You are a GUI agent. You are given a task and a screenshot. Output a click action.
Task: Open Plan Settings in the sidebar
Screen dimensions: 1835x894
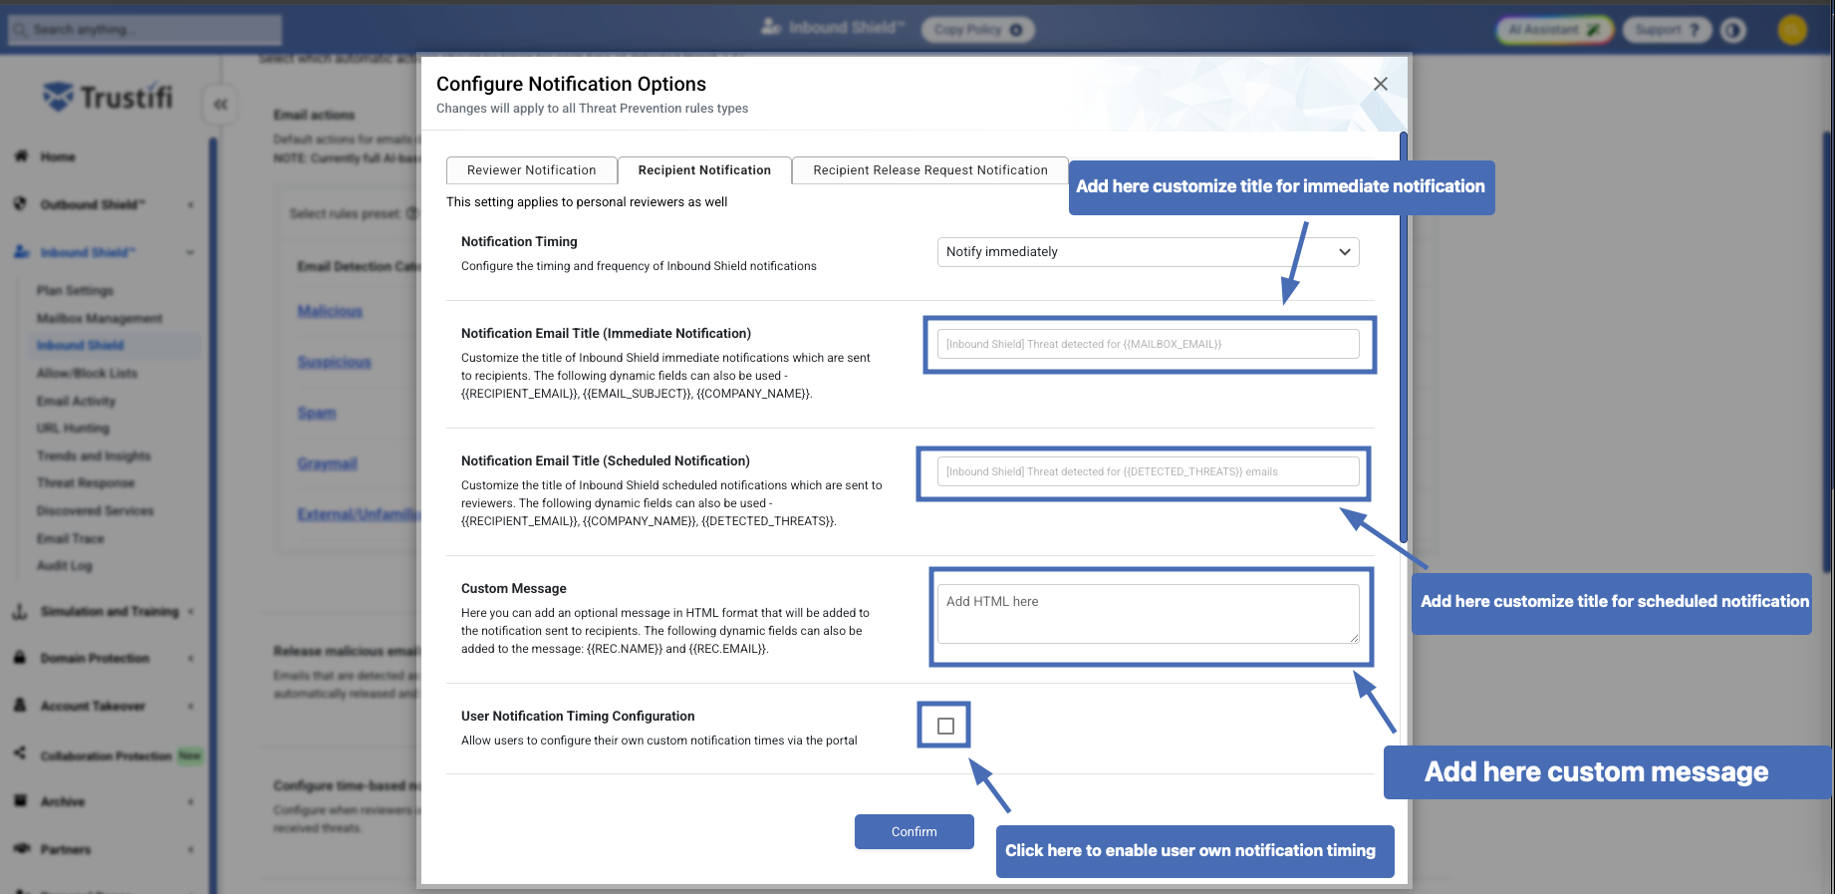75,290
